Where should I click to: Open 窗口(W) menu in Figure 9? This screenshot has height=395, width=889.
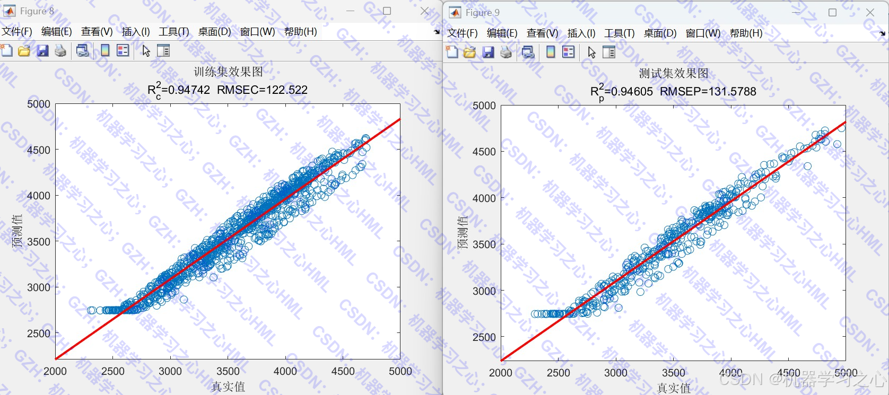click(703, 33)
